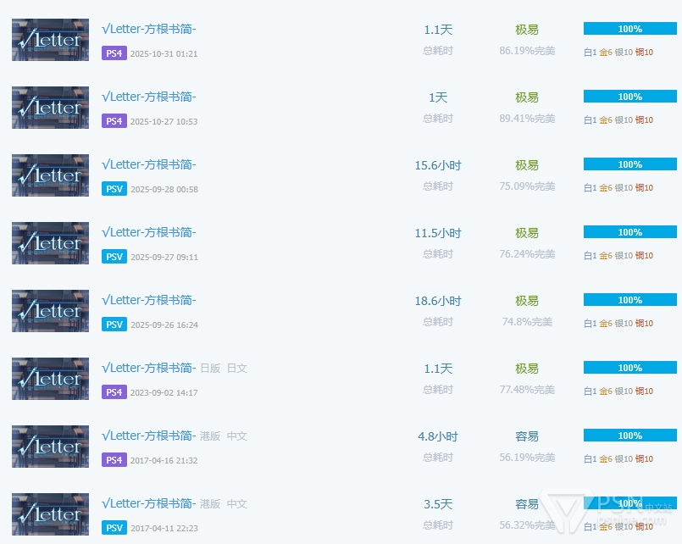This screenshot has width=682, height=544.
Task: Click the PSV badge dated 2017-04-11
Action: tap(114, 528)
